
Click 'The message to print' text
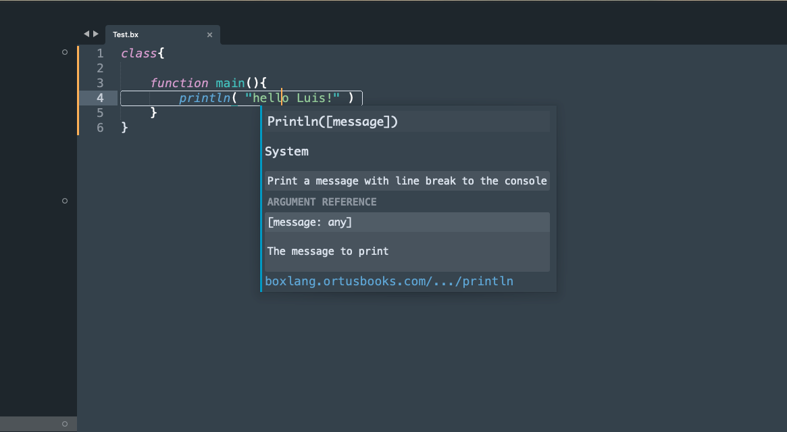tap(328, 251)
